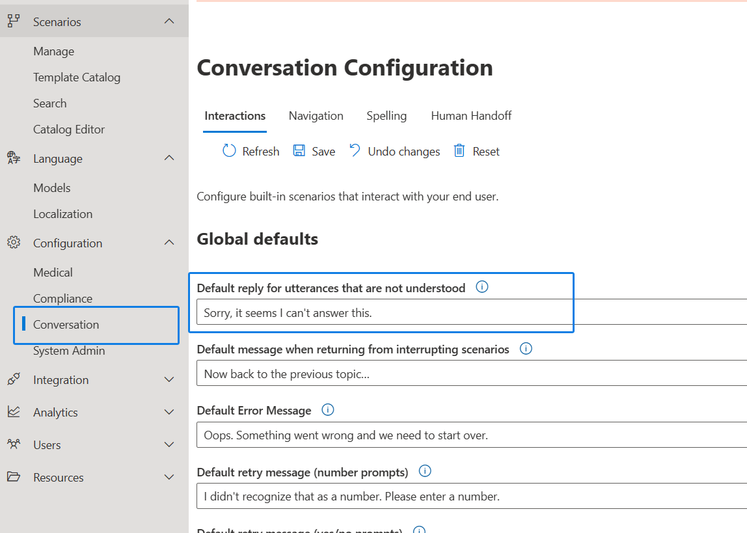Expand the Analytics section chevron
Viewport: 747px width, 533px height.
[169, 412]
